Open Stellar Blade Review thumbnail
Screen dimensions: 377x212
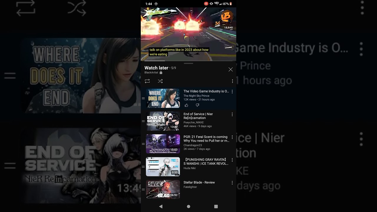click(x=163, y=190)
